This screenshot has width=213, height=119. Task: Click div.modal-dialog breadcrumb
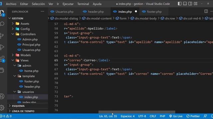coord(64,19)
